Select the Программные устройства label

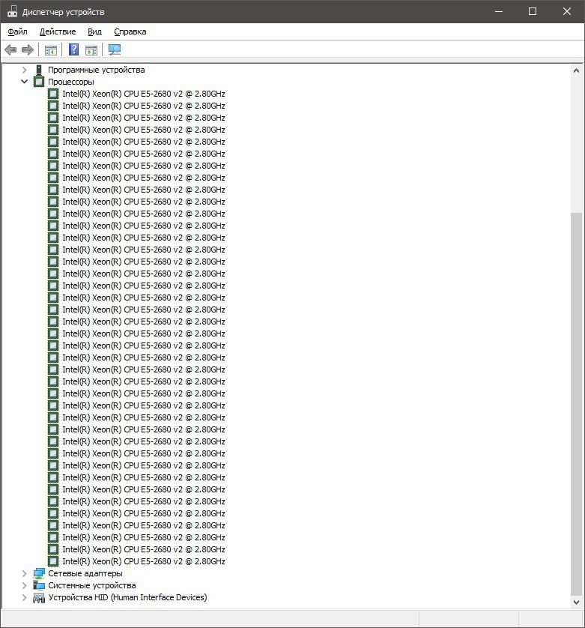(x=97, y=70)
